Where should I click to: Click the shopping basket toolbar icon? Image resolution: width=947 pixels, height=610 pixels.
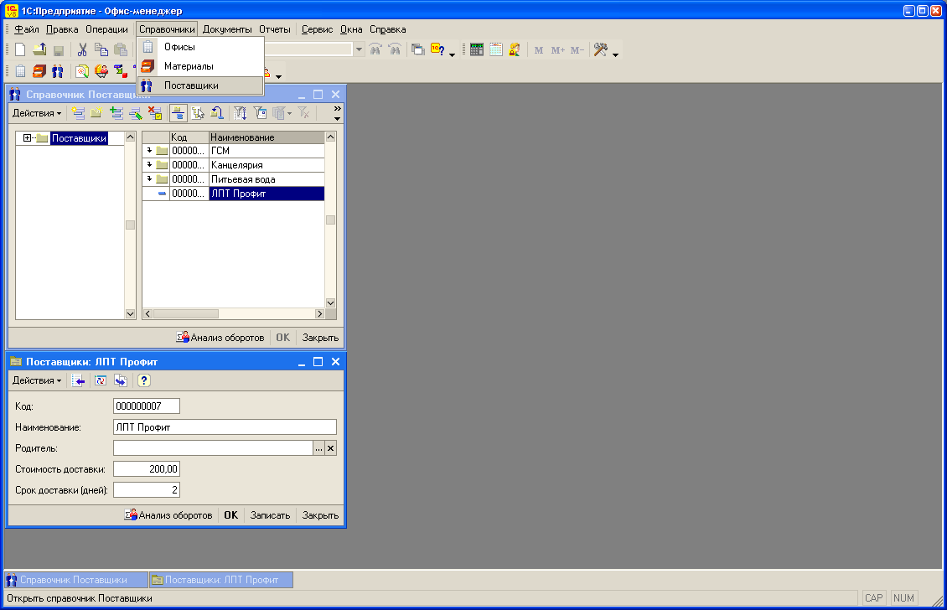click(101, 71)
